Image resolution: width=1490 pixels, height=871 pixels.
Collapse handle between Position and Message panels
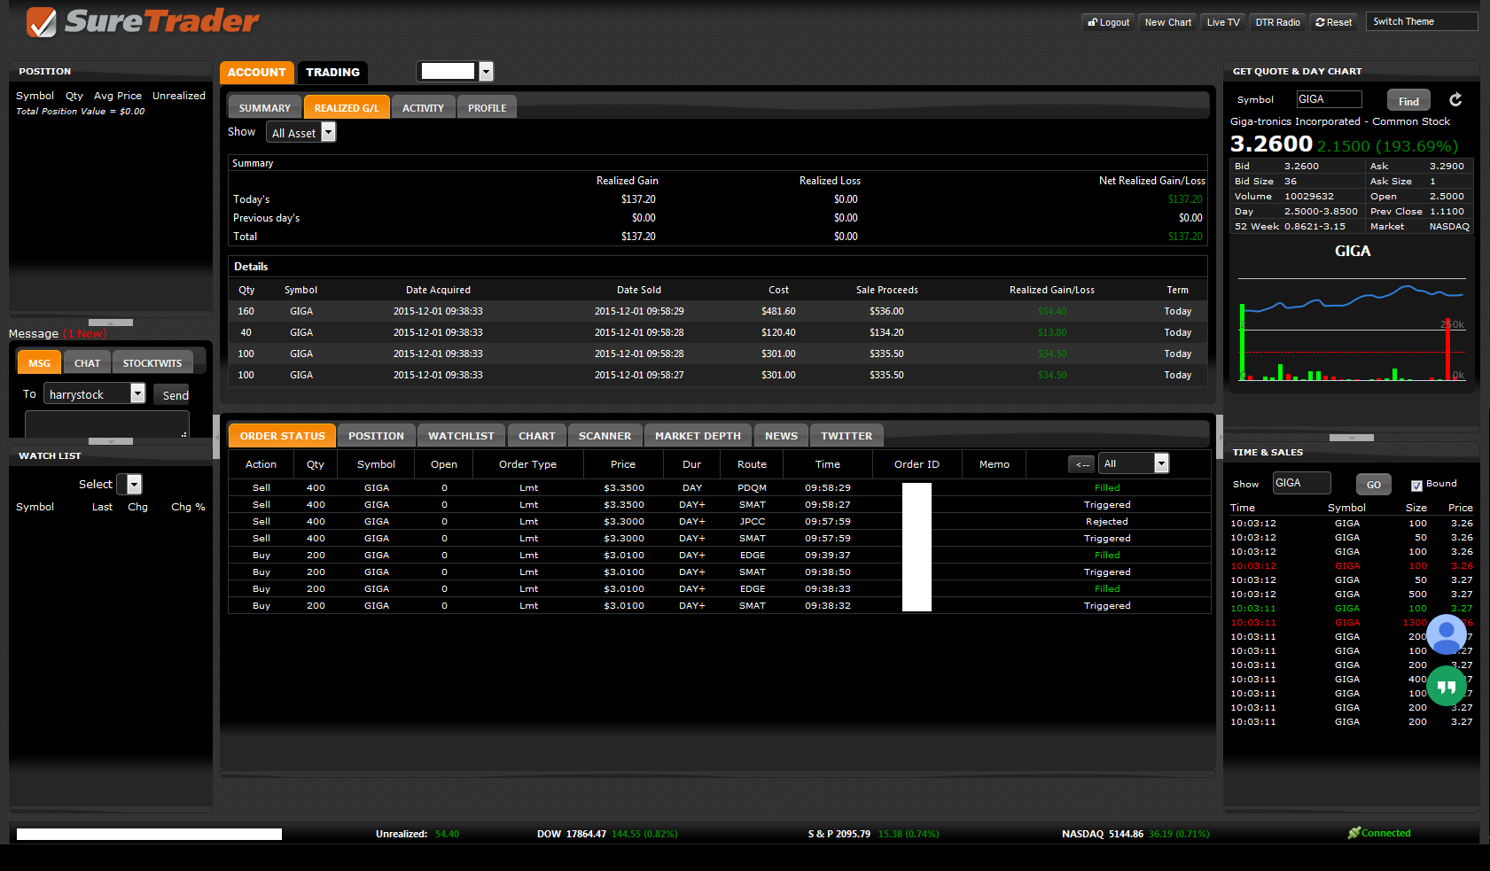tap(111, 323)
